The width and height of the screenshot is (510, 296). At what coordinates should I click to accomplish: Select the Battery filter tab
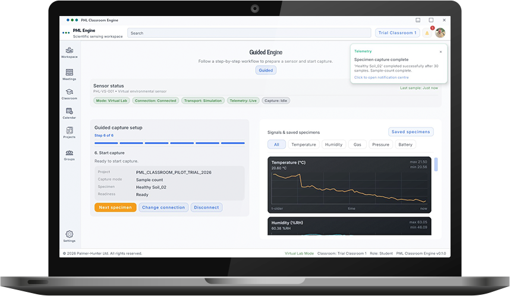point(405,144)
